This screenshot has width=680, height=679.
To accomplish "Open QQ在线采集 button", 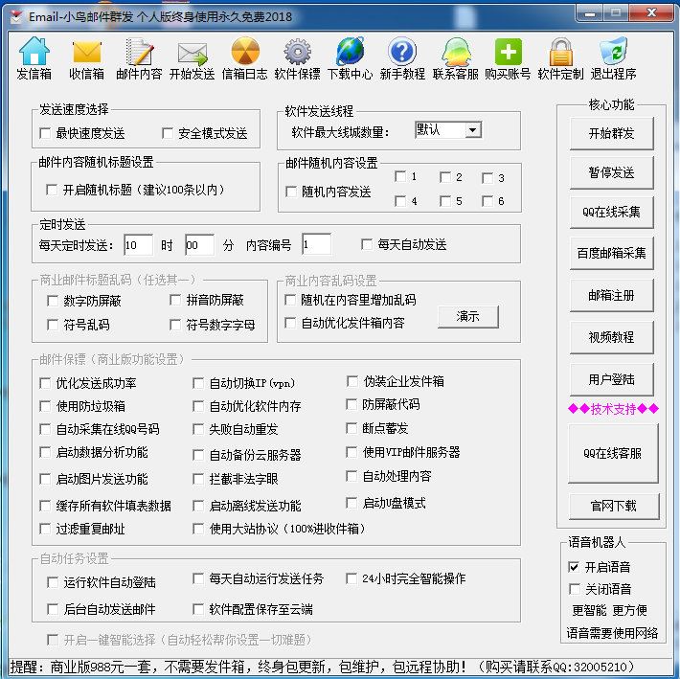I will (x=611, y=212).
